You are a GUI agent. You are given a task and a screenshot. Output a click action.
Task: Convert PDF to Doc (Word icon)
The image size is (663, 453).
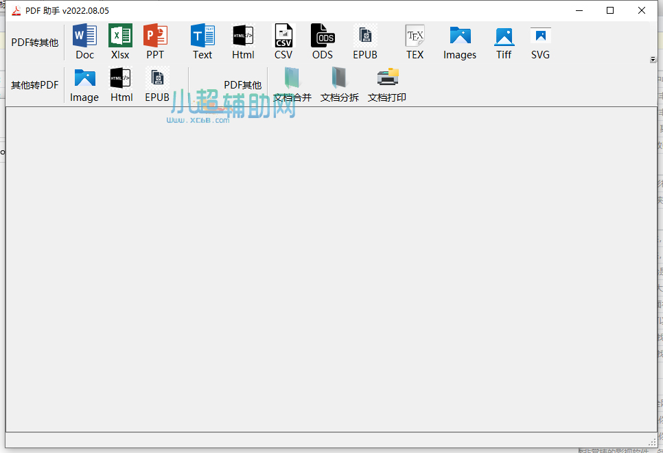tap(84, 42)
